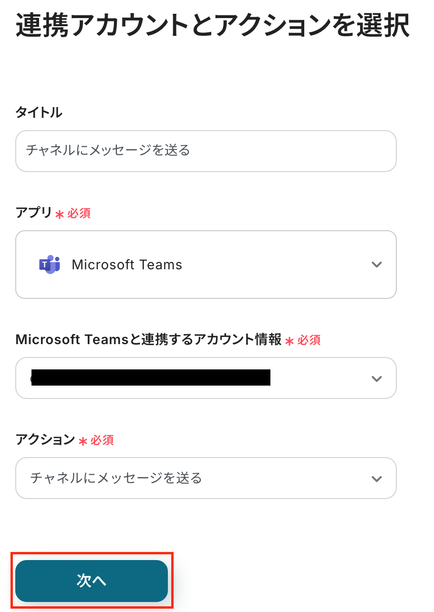This screenshot has height=612, width=434.
Task: Click the タイトル text input field
Action: pos(206,151)
